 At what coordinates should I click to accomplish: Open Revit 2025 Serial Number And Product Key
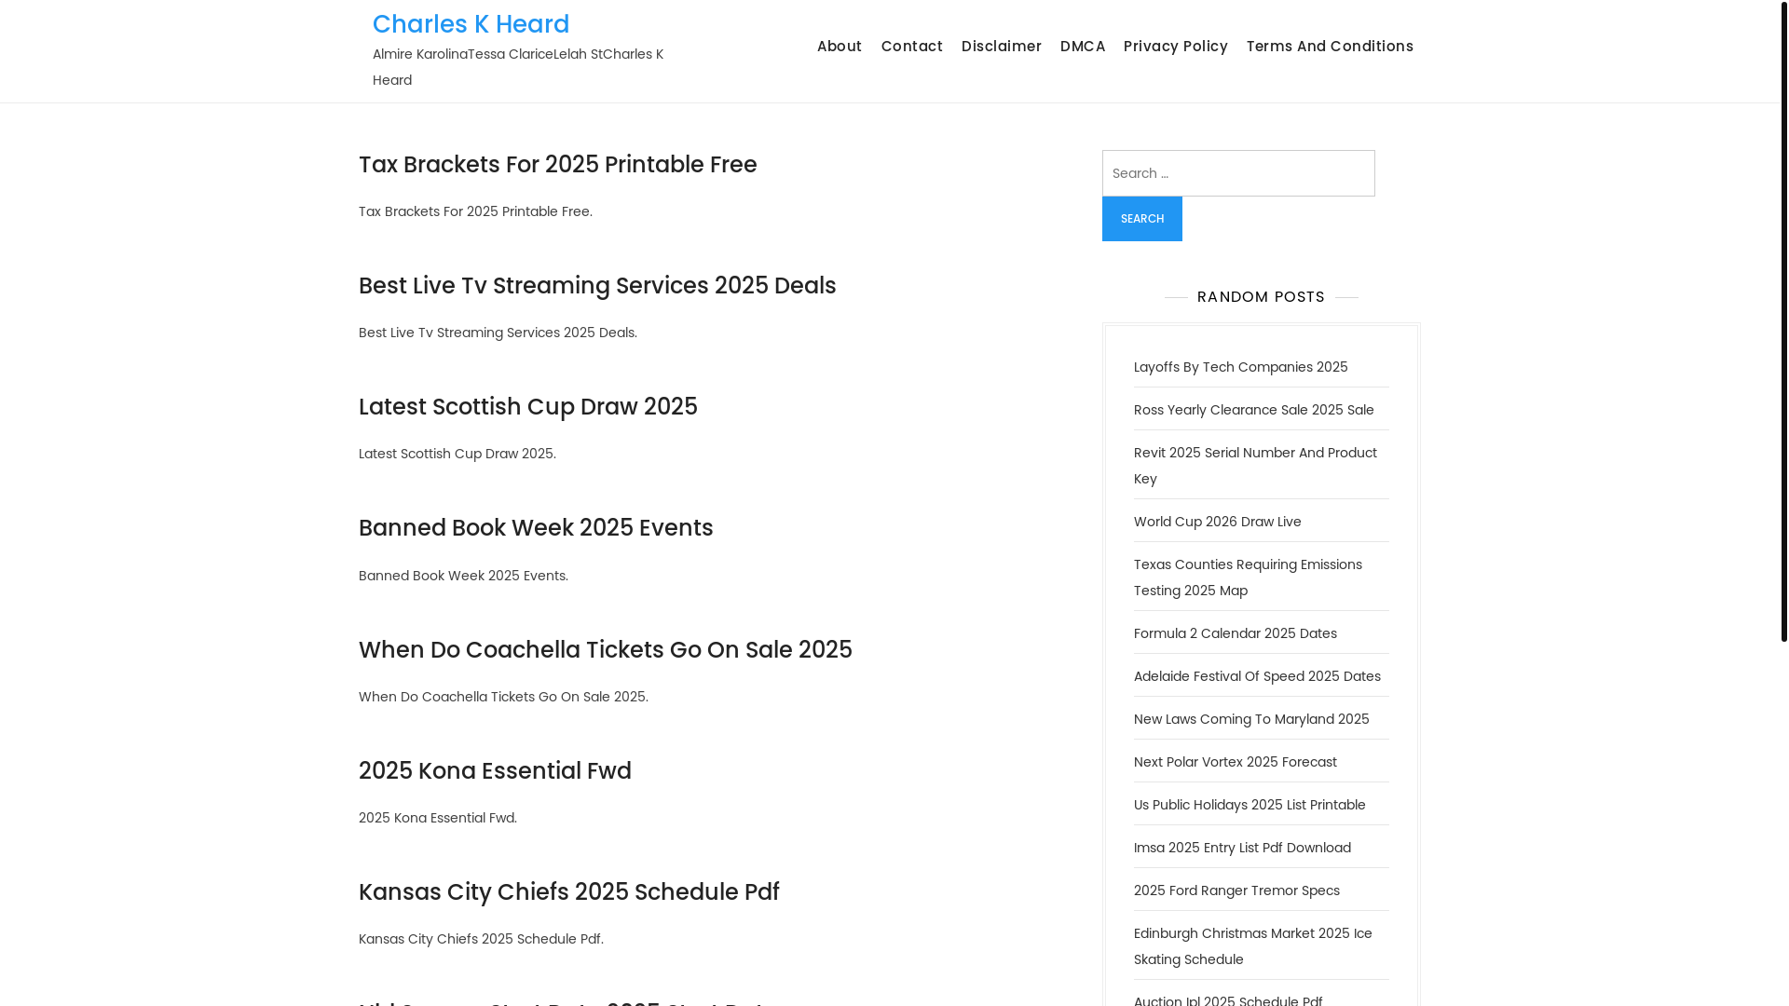1255,466
